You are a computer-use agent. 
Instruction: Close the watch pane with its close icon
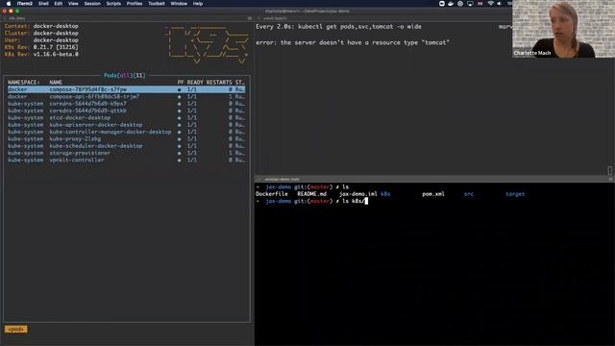pos(258,18)
